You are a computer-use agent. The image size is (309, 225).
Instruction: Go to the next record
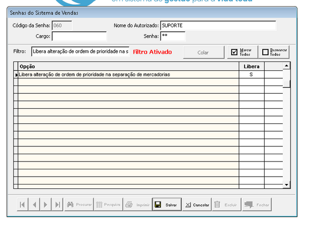[x=46, y=205]
